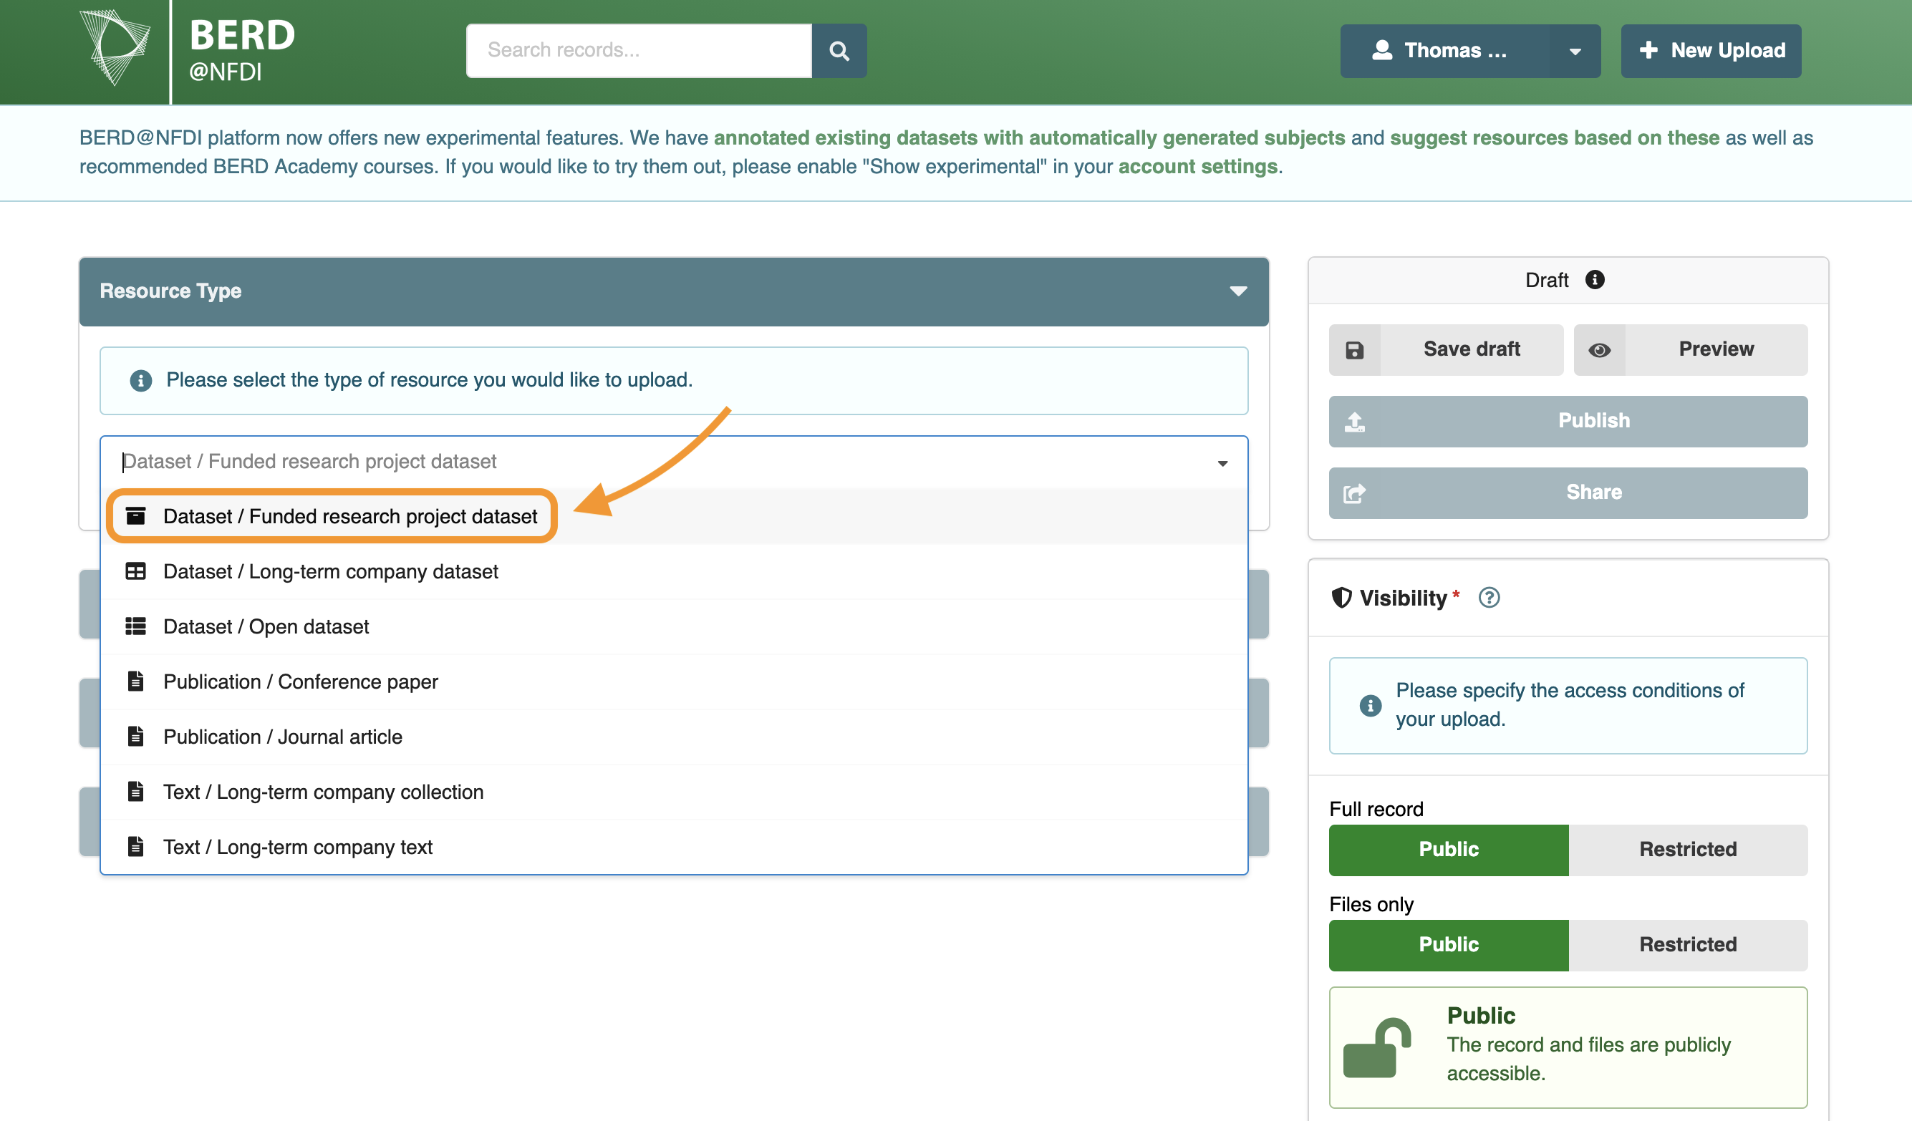This screenshot has width=1912, height=1121.
Task: Select Text / Long-term company text option
Action: [674, 848]
